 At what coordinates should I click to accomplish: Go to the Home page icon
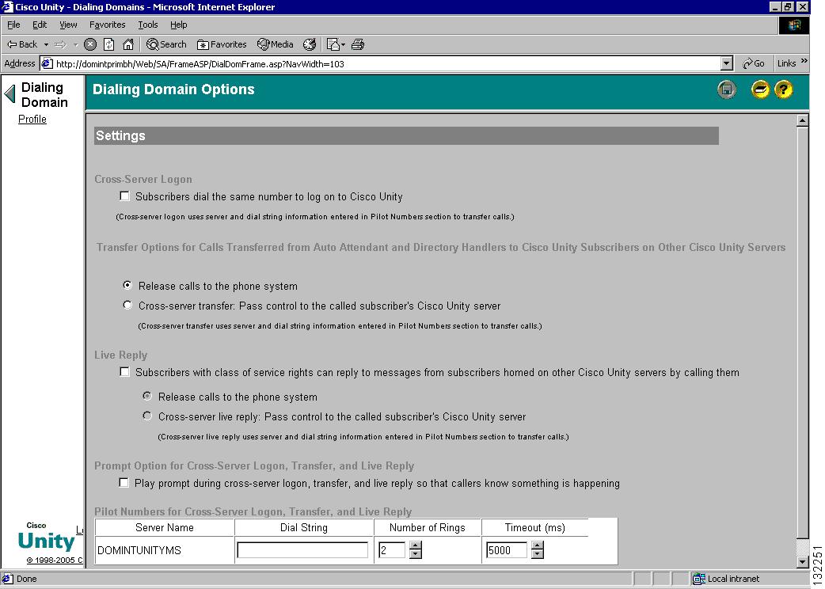click(127, 44)
